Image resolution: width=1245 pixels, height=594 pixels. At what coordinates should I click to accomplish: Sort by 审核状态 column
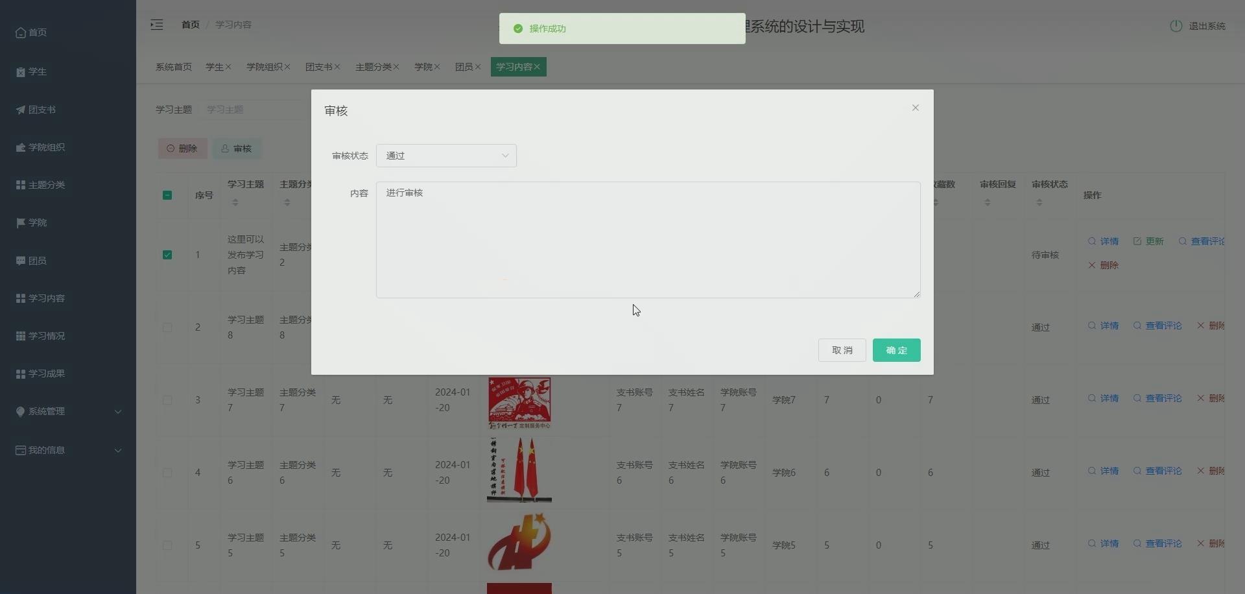1039,202
